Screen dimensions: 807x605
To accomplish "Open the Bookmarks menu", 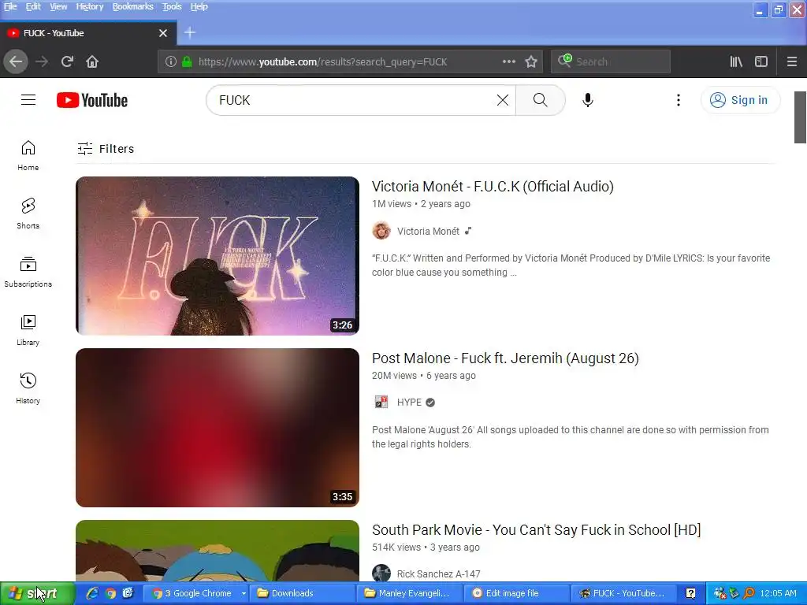I will click(x=132, y=6).
